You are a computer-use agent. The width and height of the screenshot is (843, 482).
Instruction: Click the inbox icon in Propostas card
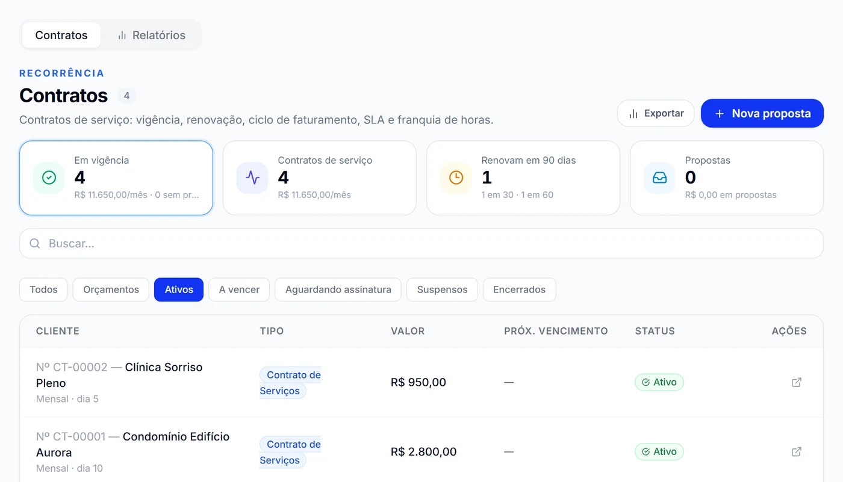coord(659,178)
